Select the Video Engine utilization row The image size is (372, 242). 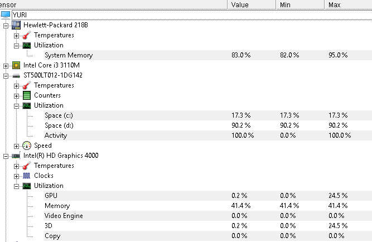point(208,216)
